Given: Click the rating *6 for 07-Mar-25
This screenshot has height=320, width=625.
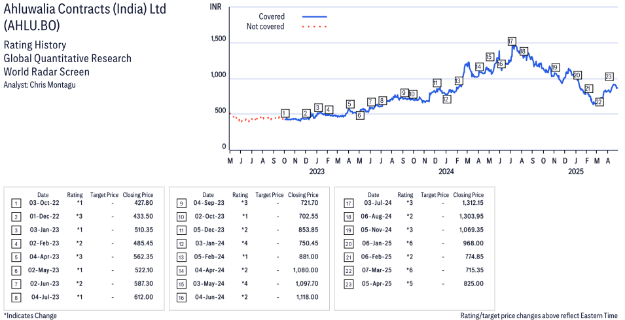Looking at the screenshot, I should (410, 270).
